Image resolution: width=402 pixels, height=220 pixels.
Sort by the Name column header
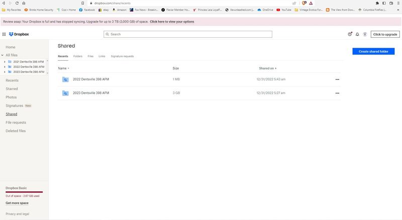pyautogui.click(x=63, y=68)
